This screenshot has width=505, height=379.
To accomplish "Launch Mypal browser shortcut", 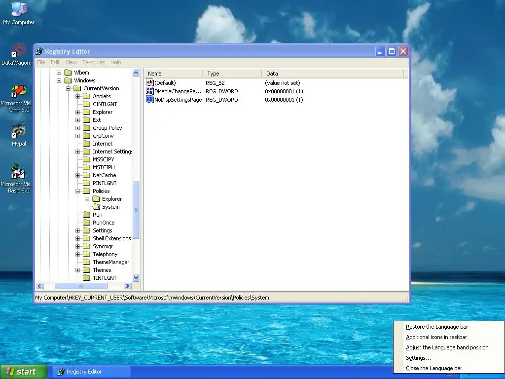I will (x=19, y=135).
